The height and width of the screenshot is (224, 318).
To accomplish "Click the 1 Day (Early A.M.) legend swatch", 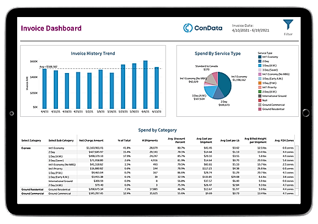I will (x=259, y=79).
